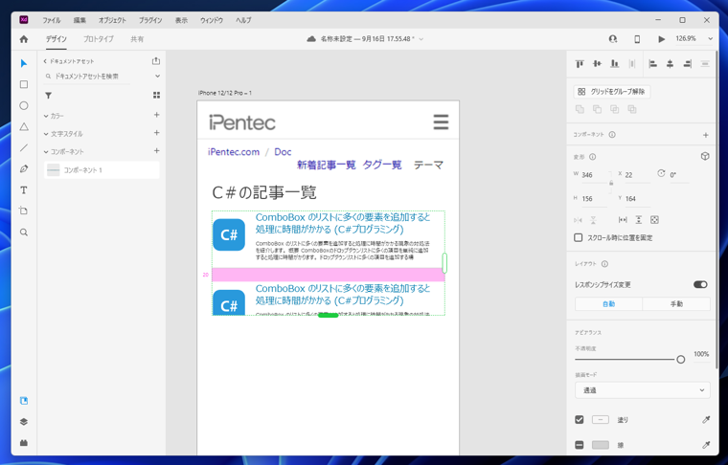This screenshot has width=728, height=465.
Task: Open the ファイル menu
Action: click(x=52, y=20)
